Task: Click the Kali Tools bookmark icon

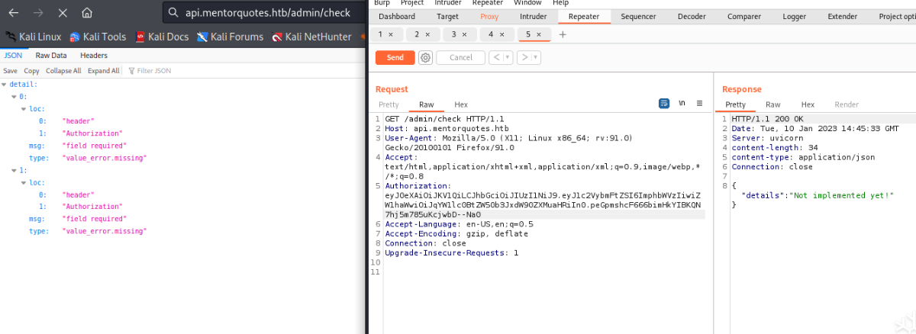Action: [75, 37]
